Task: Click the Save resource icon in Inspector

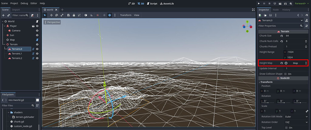Action: coord(270,15)
